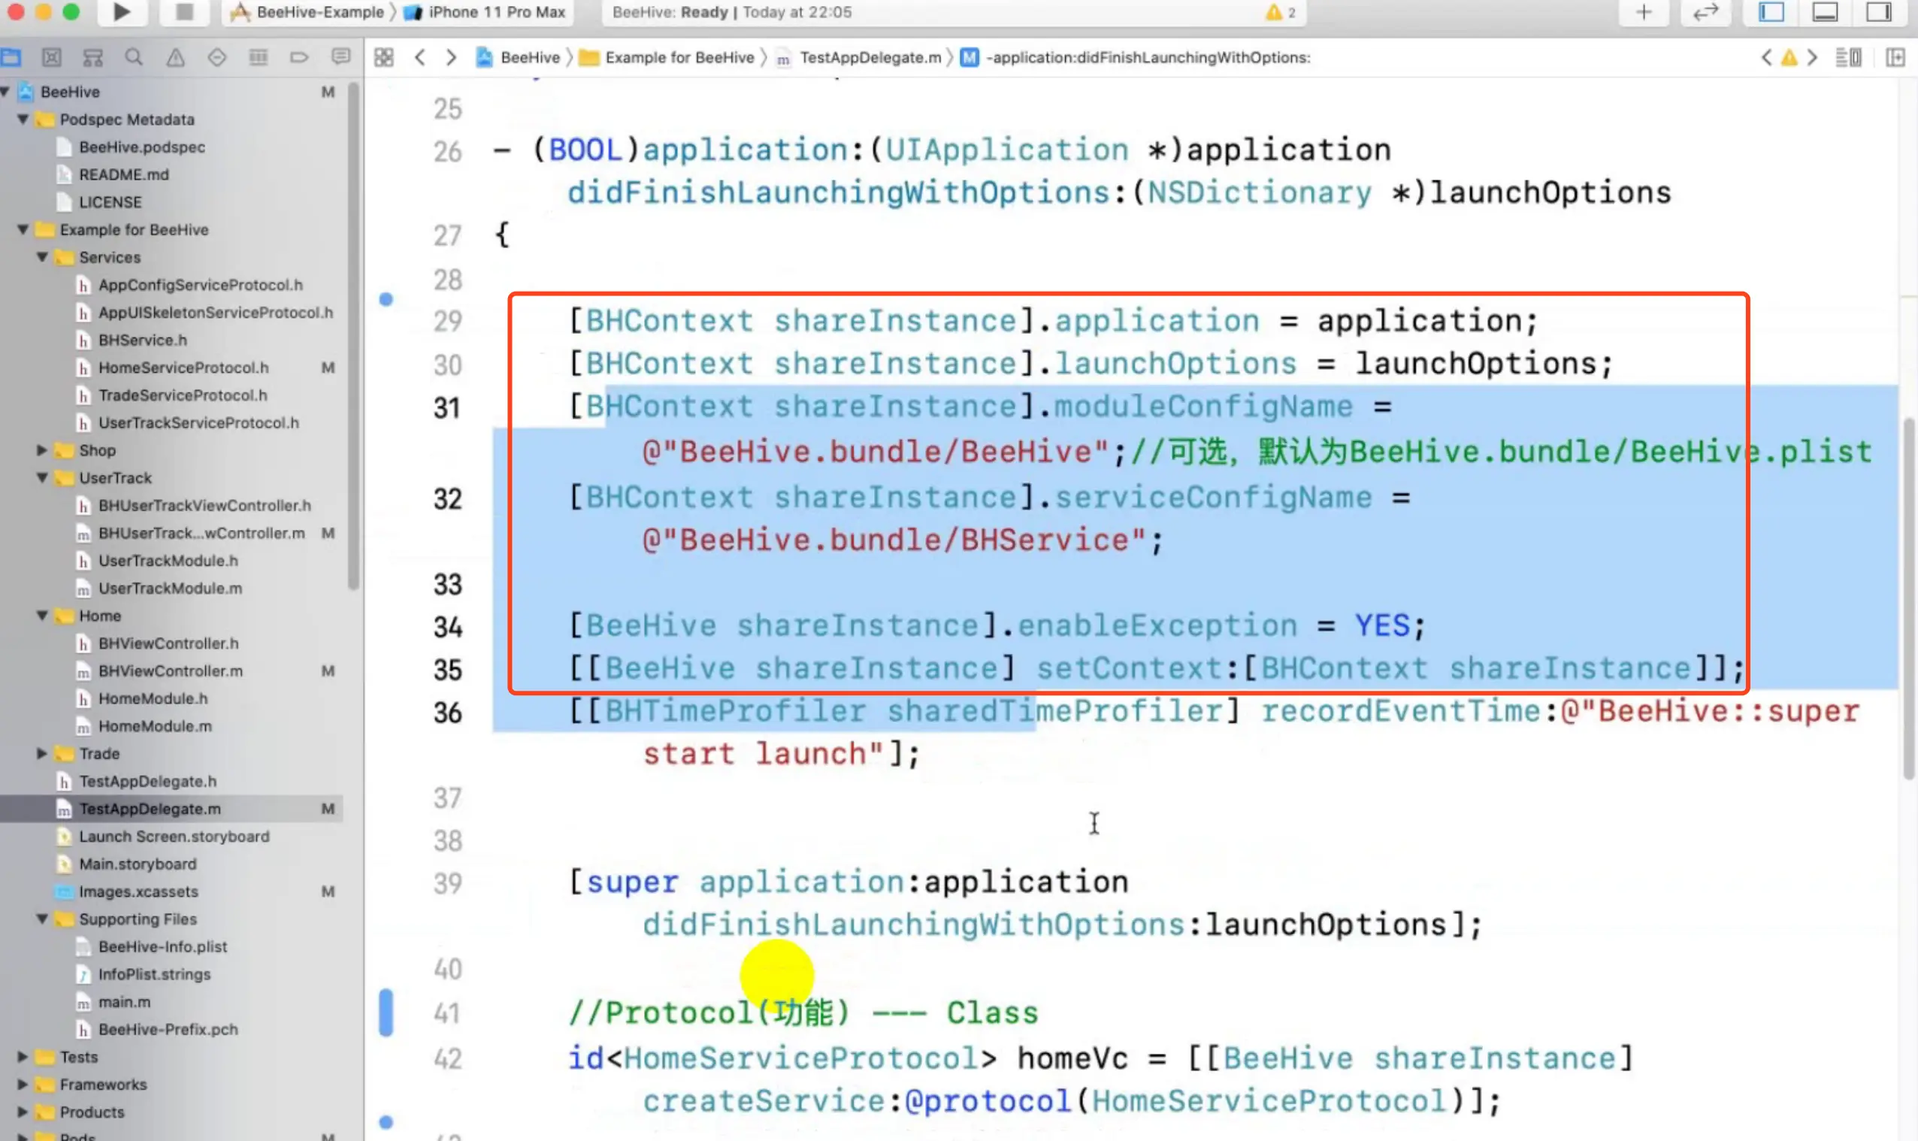
Task: Toggle the Debug area visibility
Action: point(1825,11)
